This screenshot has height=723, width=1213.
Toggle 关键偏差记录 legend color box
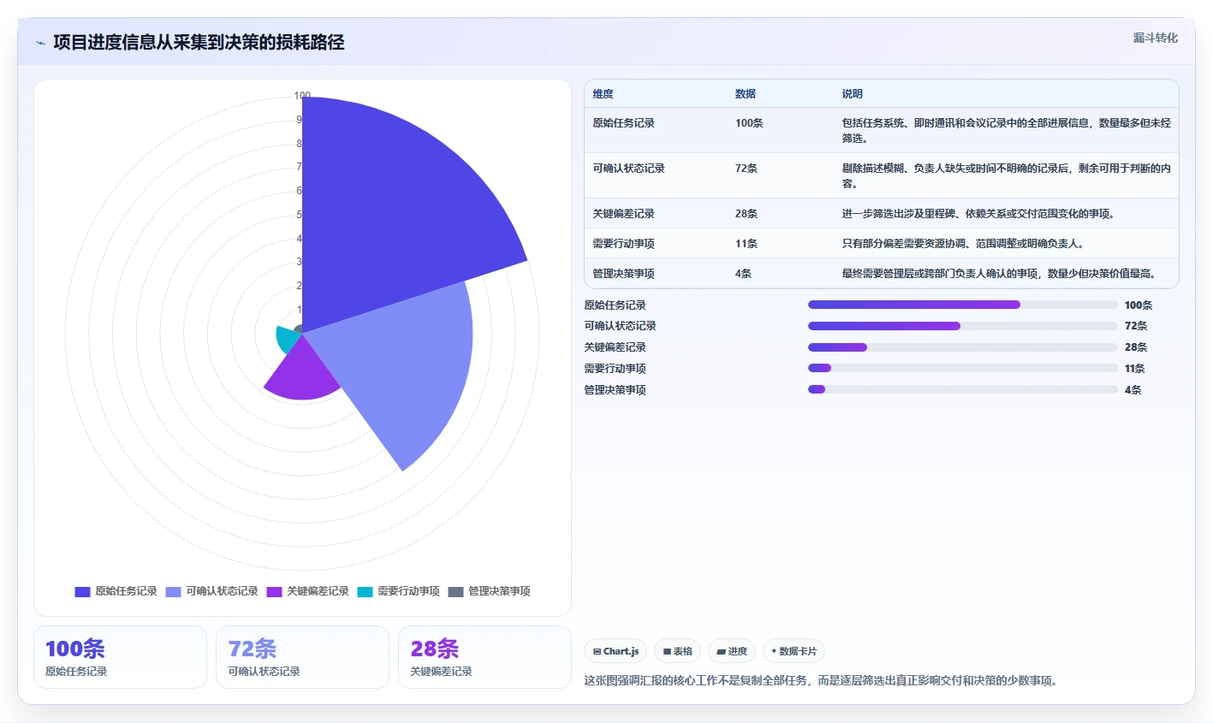tap(274, 591)
